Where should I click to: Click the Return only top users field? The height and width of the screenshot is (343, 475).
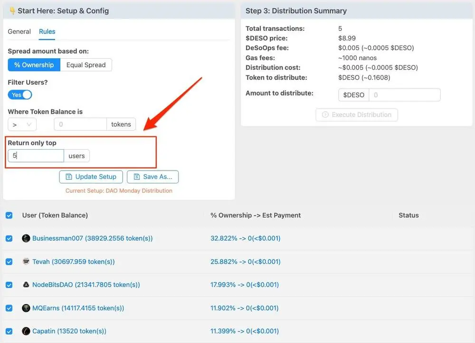36,156
